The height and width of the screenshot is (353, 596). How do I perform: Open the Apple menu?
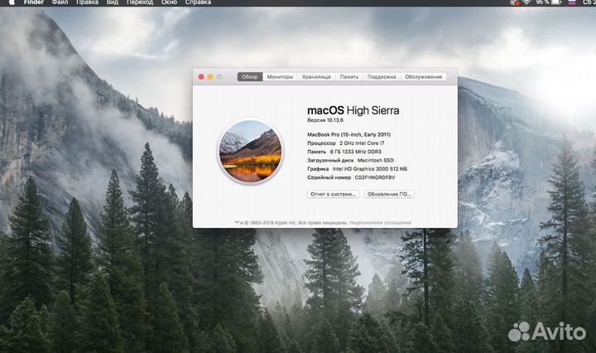[x=12, y=2]
